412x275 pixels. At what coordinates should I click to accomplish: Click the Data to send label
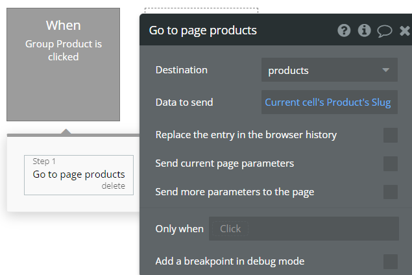point(184,102)
